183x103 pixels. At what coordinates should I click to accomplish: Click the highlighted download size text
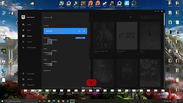pos(80,38)
